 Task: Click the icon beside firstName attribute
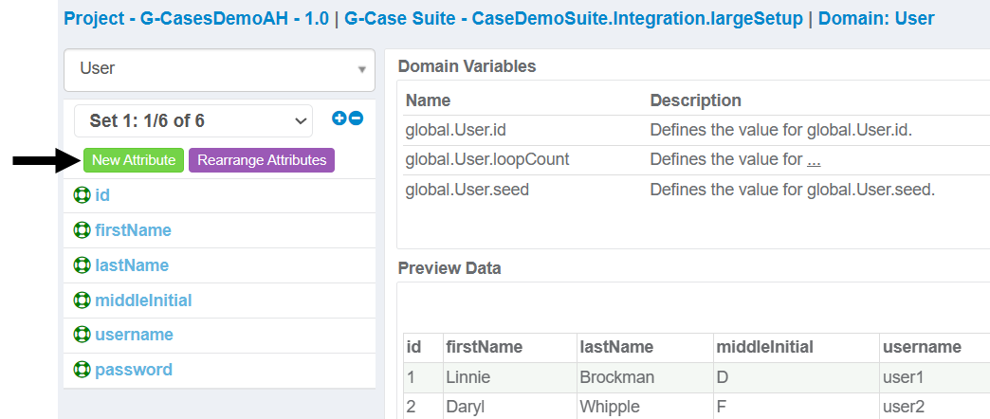point(82,230)
